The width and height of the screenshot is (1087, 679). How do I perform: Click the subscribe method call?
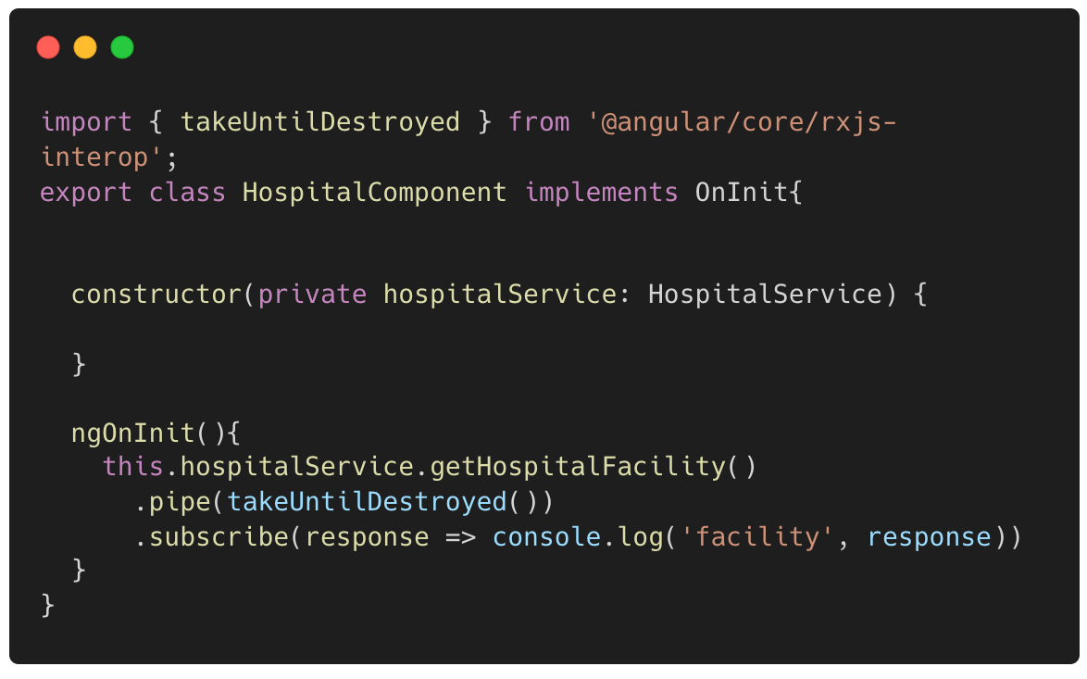(219, 537)
